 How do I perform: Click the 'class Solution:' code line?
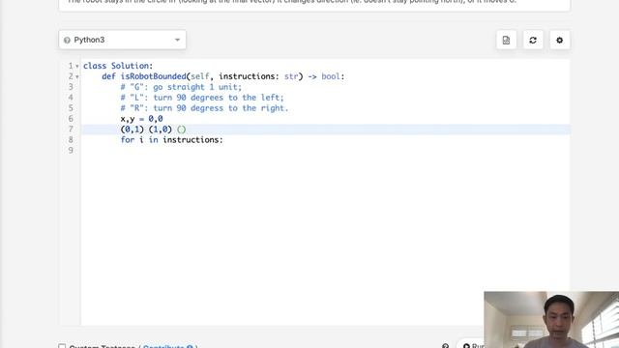coord(118,66)
